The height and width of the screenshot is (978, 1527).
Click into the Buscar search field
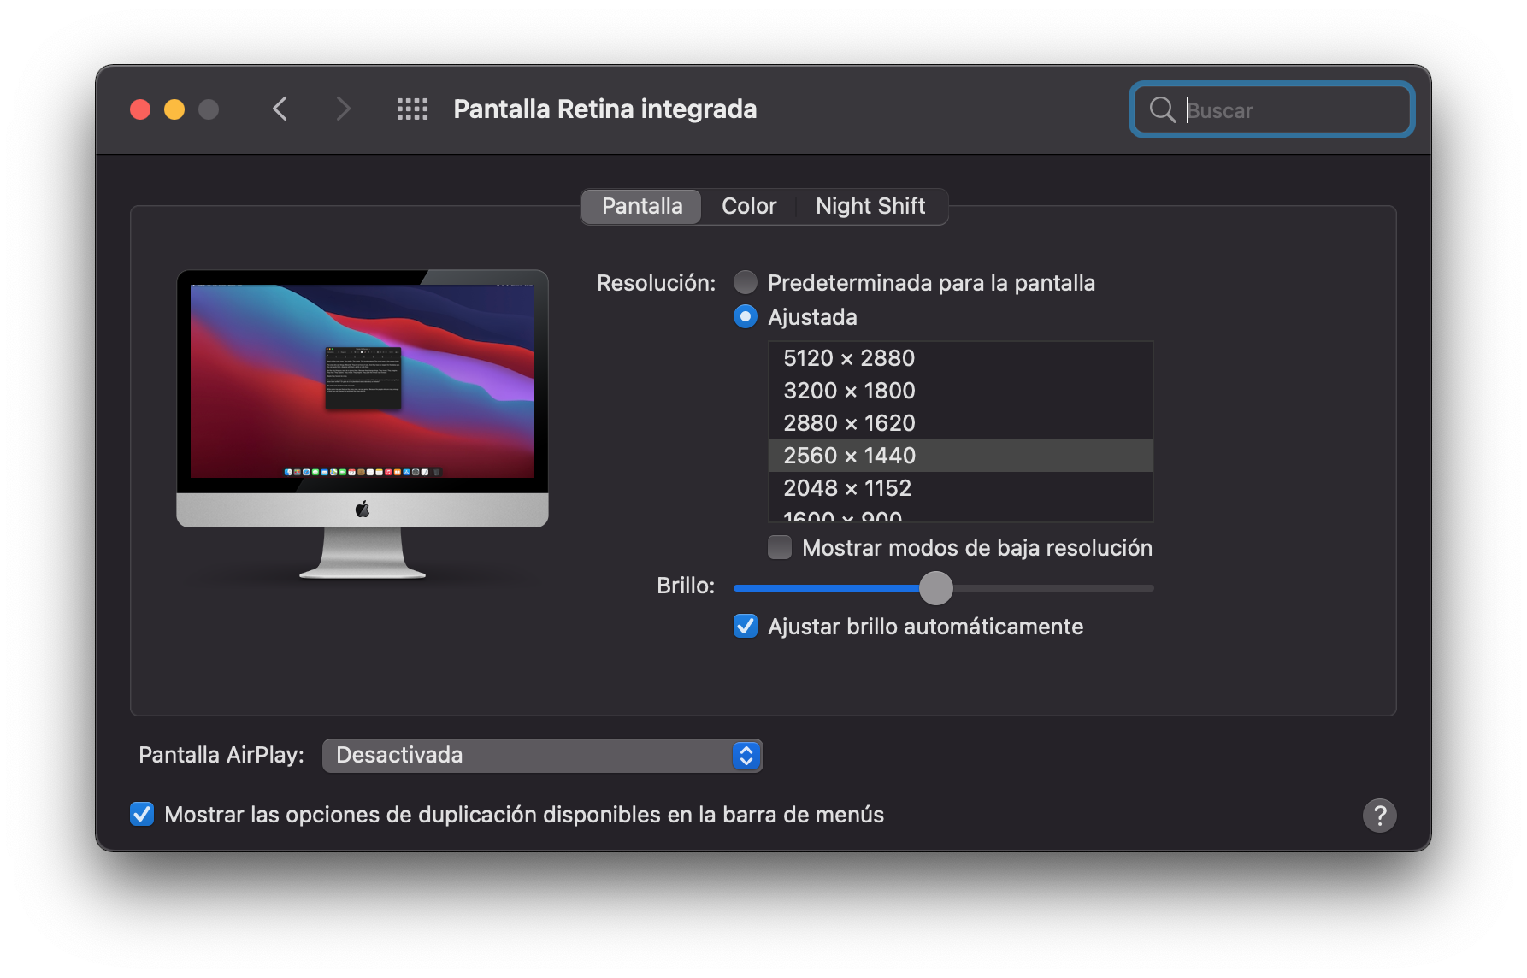tap(1291, 110)
